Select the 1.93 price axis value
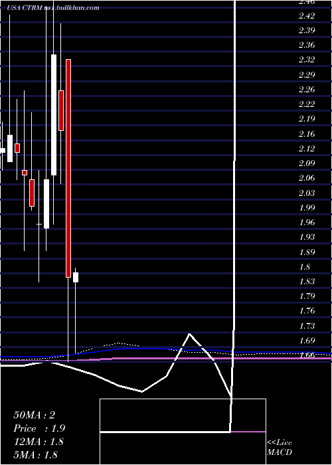 coord(306,238)
